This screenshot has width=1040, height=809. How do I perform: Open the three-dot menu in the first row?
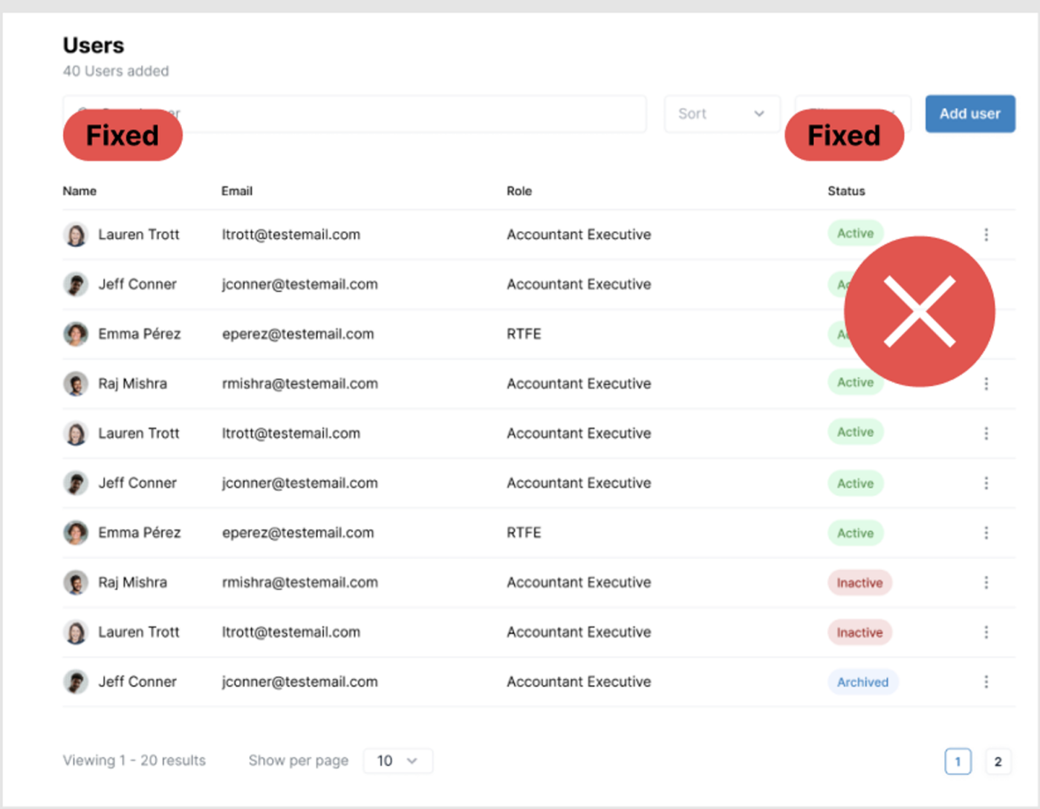point(986,235)
